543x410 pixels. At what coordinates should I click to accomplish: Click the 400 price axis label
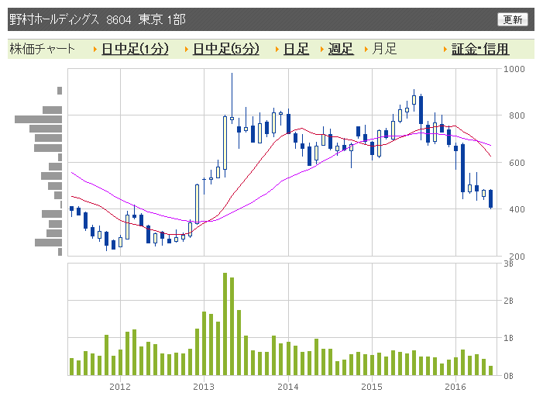click(x=517, y=209)
